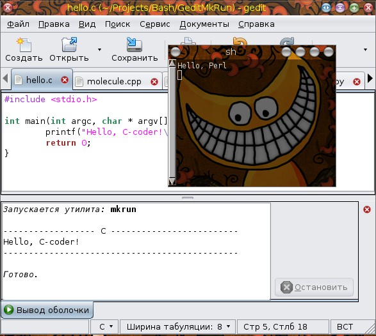This screenshot has width=376, height=336.
Task: Open the Файл menu
Action: (18, 24)
